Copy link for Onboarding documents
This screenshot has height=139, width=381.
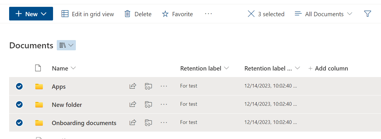[x=148, y=123]
